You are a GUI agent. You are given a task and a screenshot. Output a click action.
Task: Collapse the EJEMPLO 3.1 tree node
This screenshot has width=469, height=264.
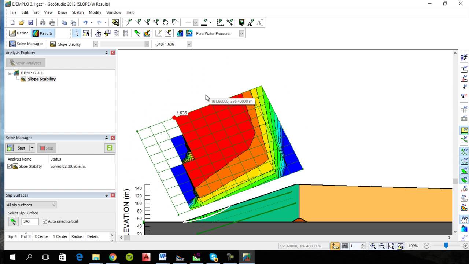point(10,73)
